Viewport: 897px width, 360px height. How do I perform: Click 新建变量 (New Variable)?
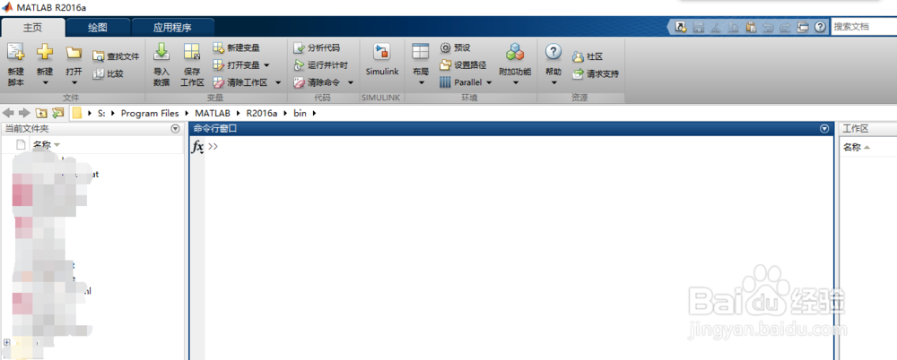point(236,47)
